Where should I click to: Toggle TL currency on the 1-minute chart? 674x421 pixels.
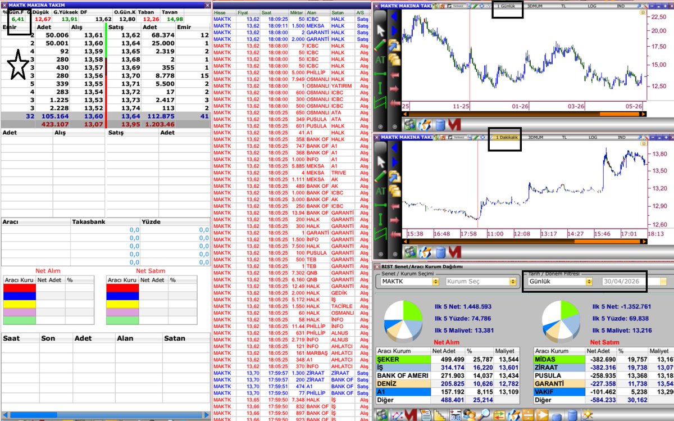pos(563,137)
